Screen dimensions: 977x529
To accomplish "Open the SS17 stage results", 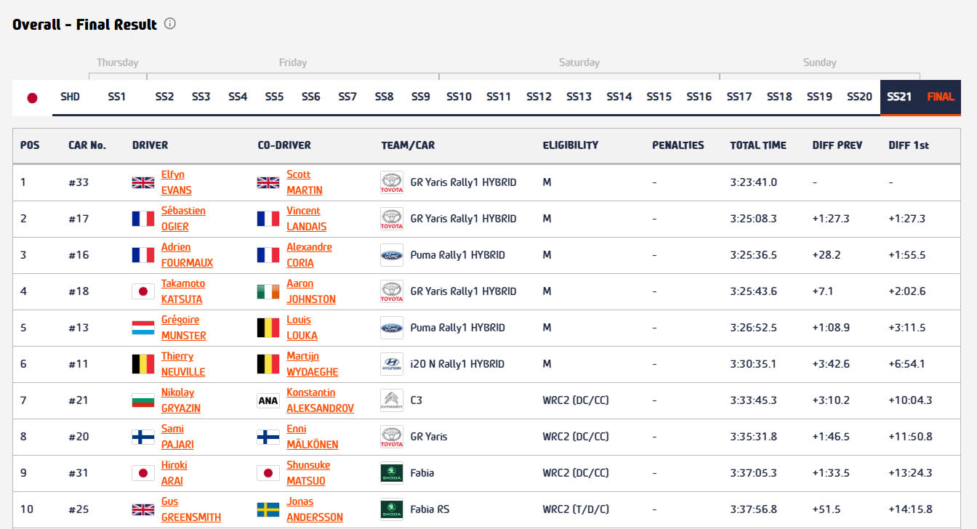I will [x=739, y=97].
